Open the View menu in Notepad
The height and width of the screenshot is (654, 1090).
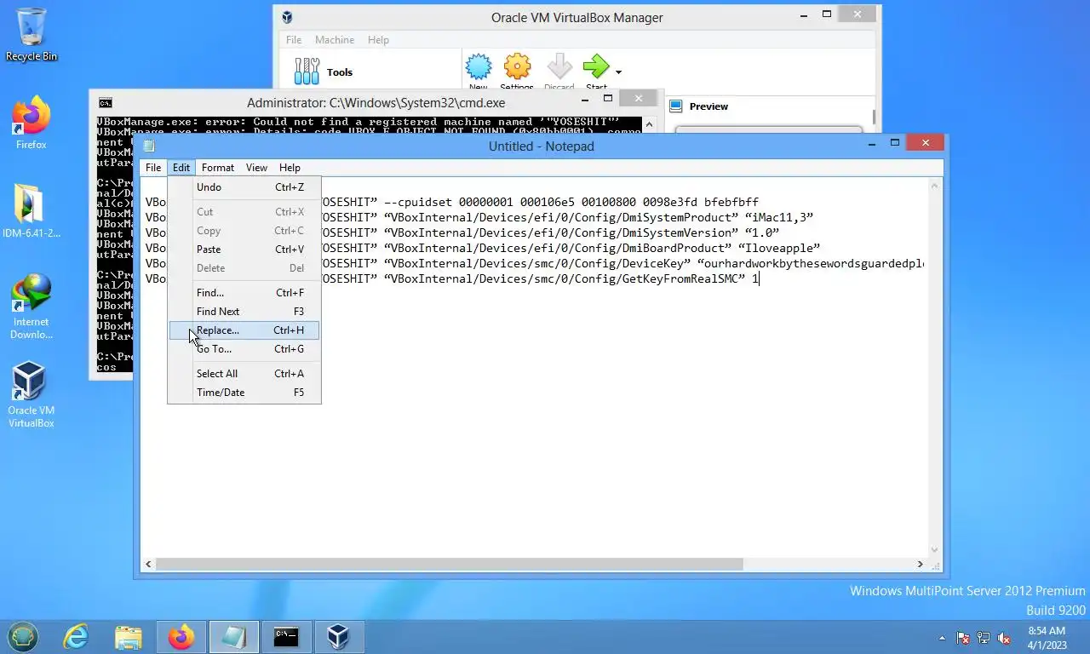[x=256, y=168]
